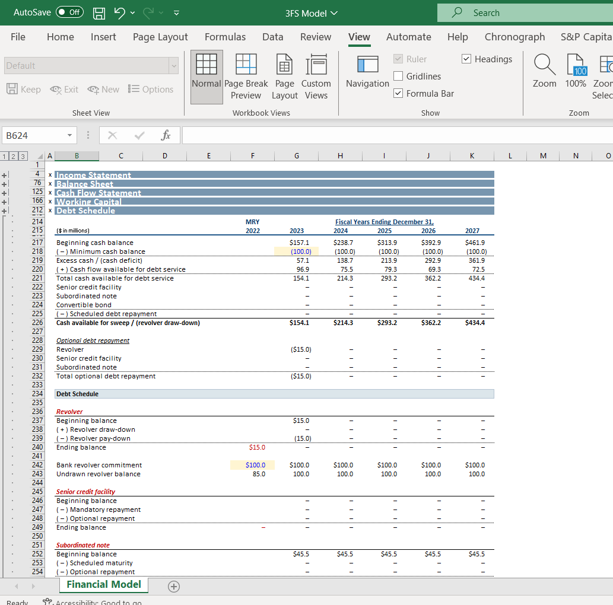Switch to the Formulas ribbon tab
This screenshot has width=613, height=605.
[x=225, y=37]
